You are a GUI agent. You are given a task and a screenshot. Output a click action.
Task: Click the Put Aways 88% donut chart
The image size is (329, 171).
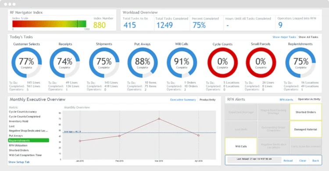(143, 63)
